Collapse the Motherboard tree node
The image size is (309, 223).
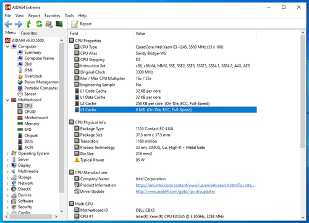[x=7, y=100]
